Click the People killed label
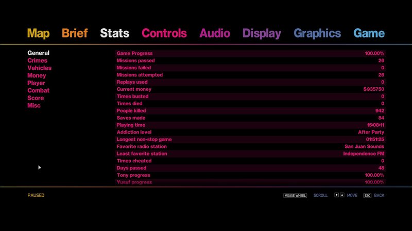This screenshot has height=231, width=412. pyautogui.click(x=131, y=111)
